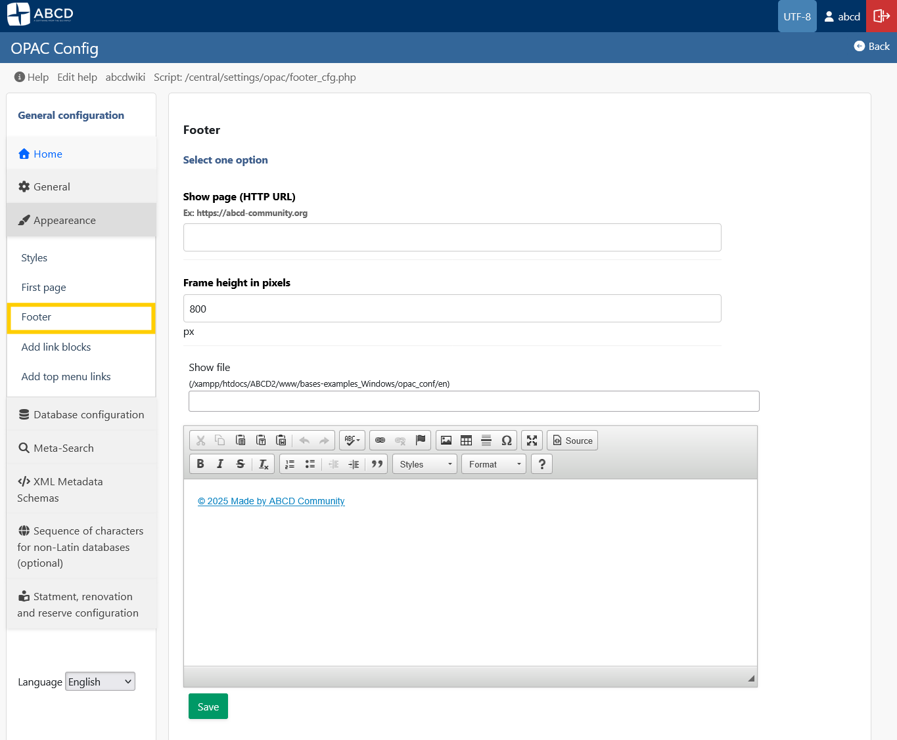897x740 pixels.
Task: Insert a numbered list
Action: (289, 464)
